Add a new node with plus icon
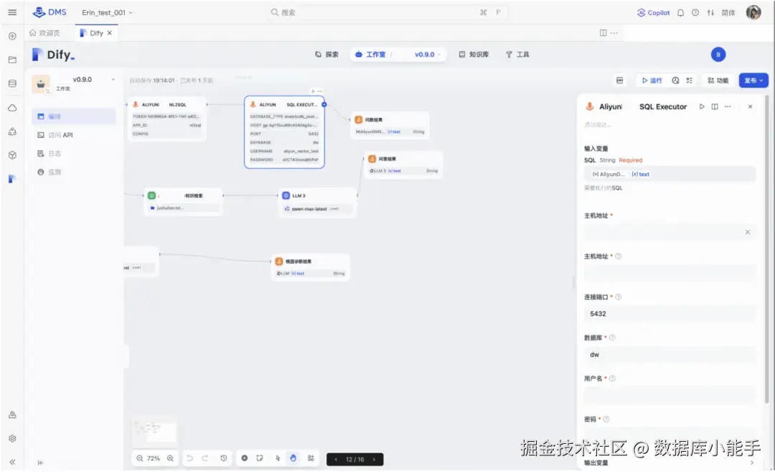This screenshot has width=775, height=472. [x=244, y=458]
